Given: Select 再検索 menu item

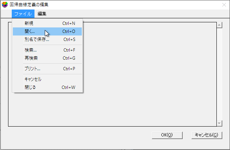Looking at the screenshot, I should tap(47, 58).
